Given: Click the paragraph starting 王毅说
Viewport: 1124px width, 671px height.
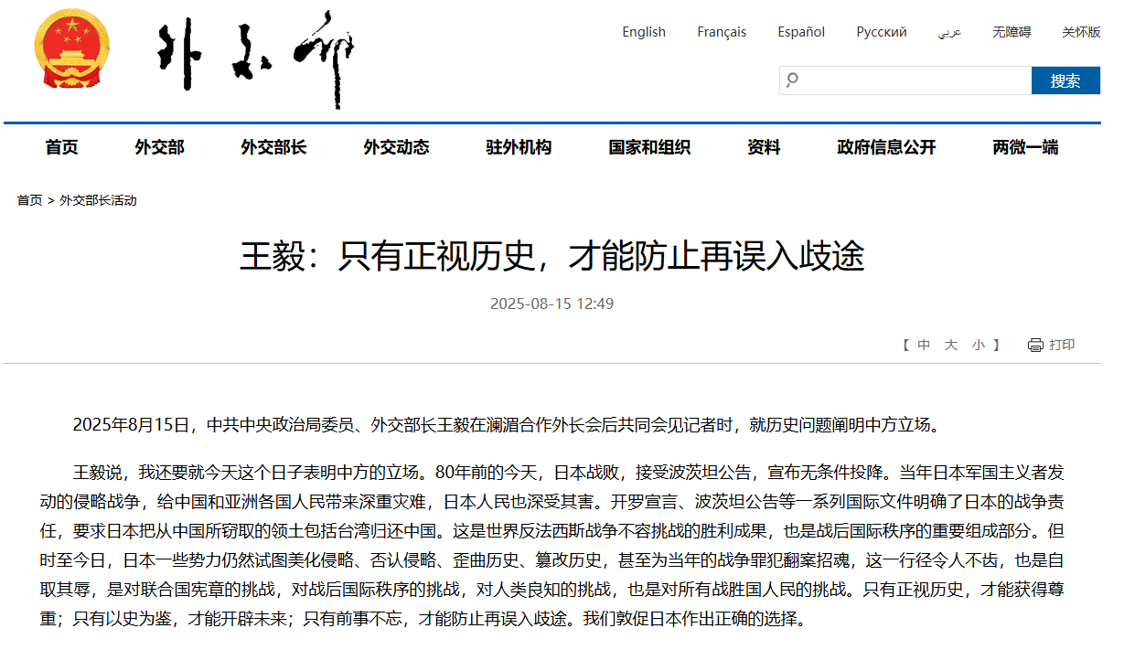Looking at the screenshot, I should 552,546.
